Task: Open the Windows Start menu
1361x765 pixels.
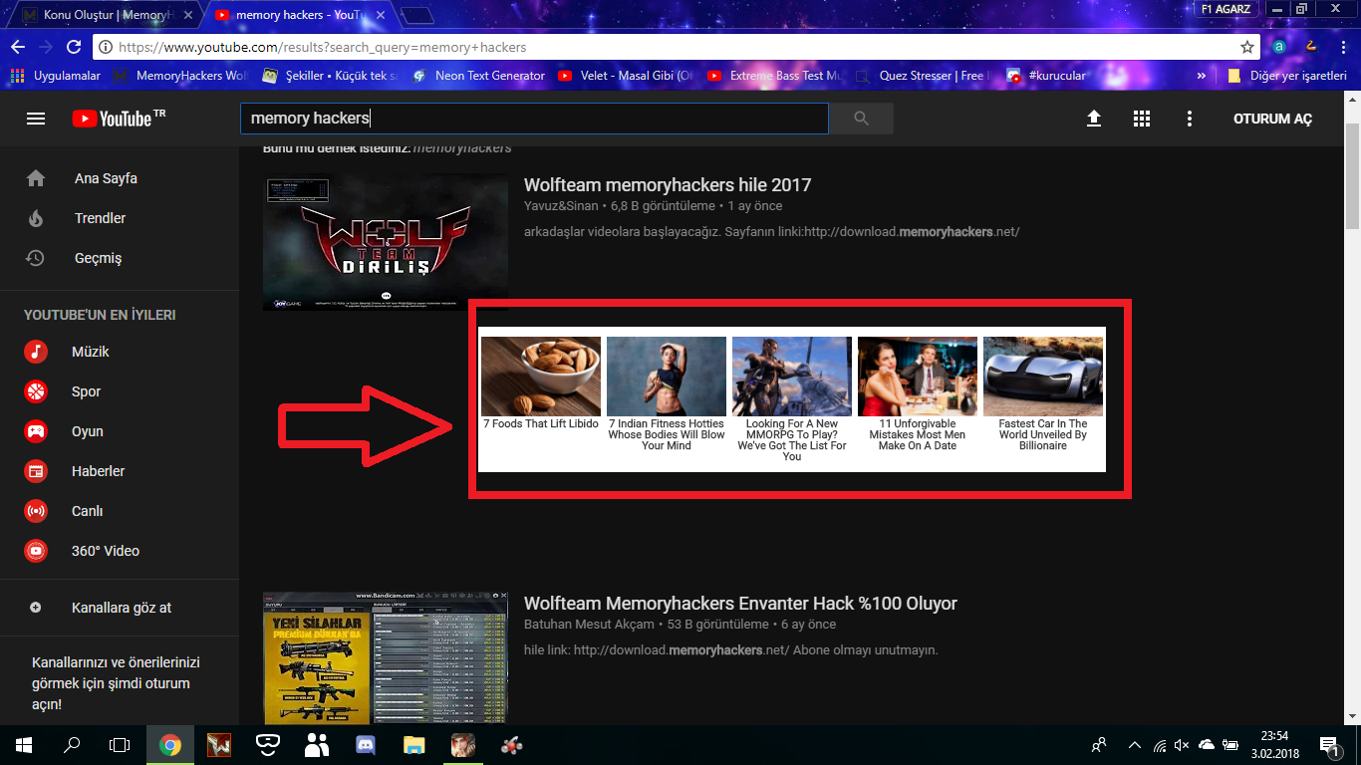Action: (x=23, y=745)
